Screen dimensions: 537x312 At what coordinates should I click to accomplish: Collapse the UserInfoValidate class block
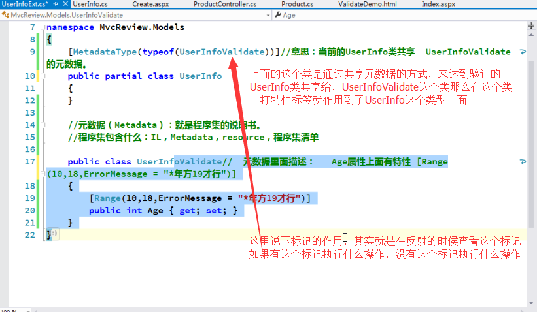tap(43, 174)
